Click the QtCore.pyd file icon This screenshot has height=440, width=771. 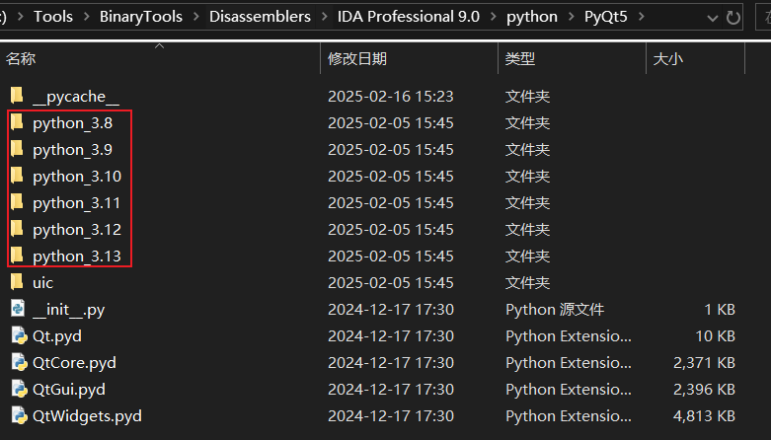[x=17, y=363]
